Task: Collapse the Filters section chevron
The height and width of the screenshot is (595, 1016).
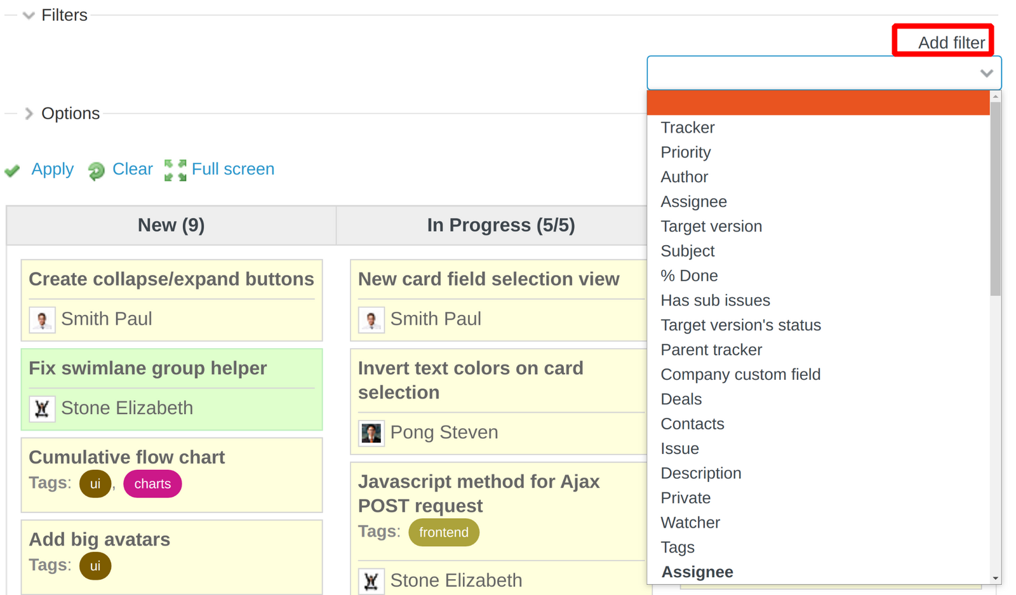Action: point(28,15)
